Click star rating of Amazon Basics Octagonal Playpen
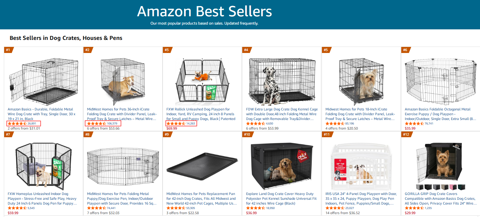480x217 pixels. (414, 123)
